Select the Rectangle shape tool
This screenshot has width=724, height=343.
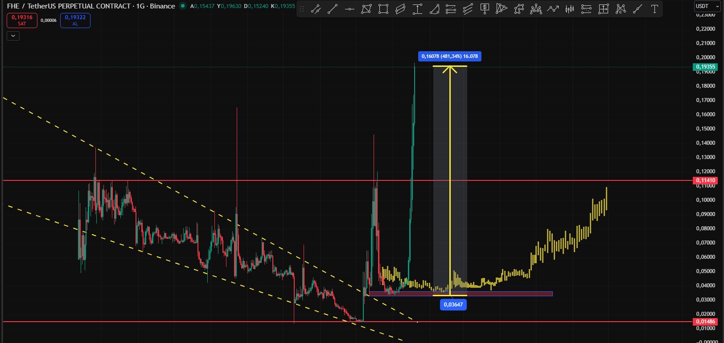point(383,9)
